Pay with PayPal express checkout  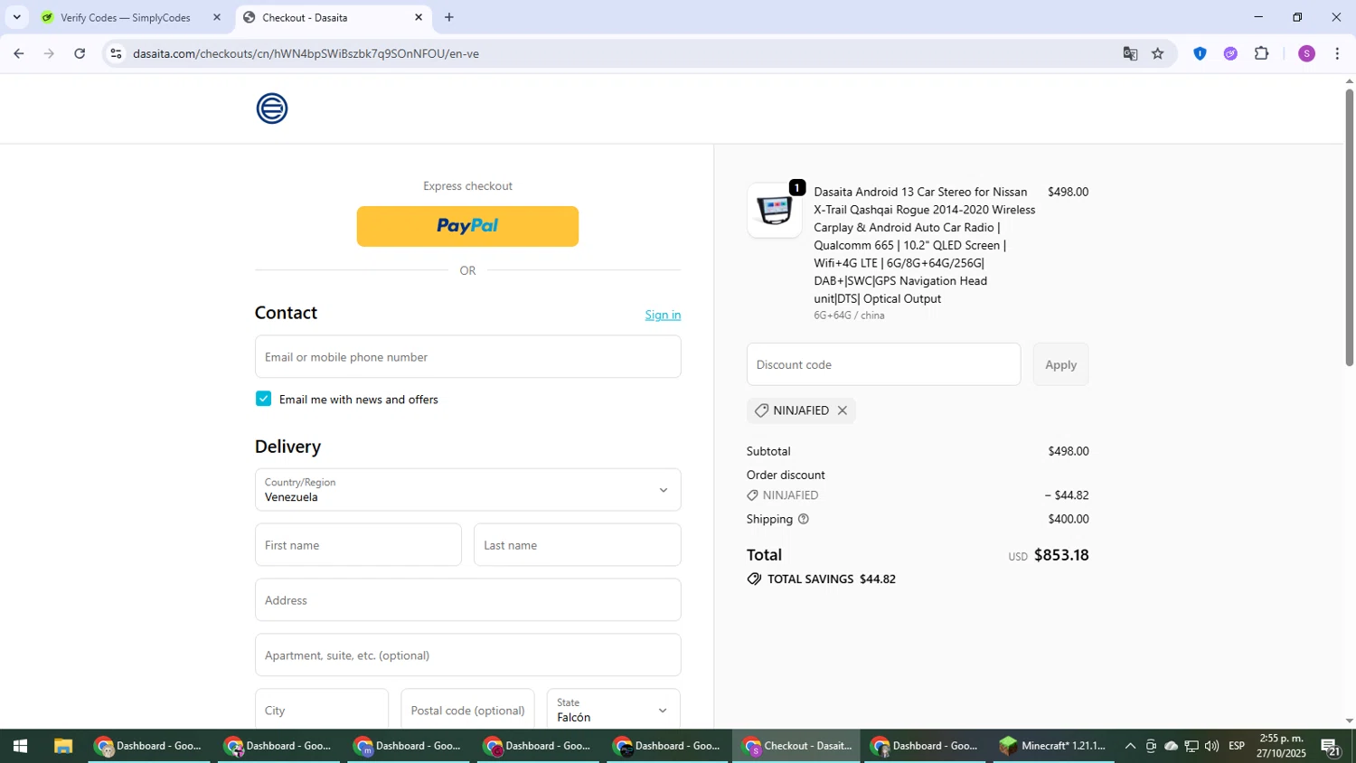pos(467,226)
